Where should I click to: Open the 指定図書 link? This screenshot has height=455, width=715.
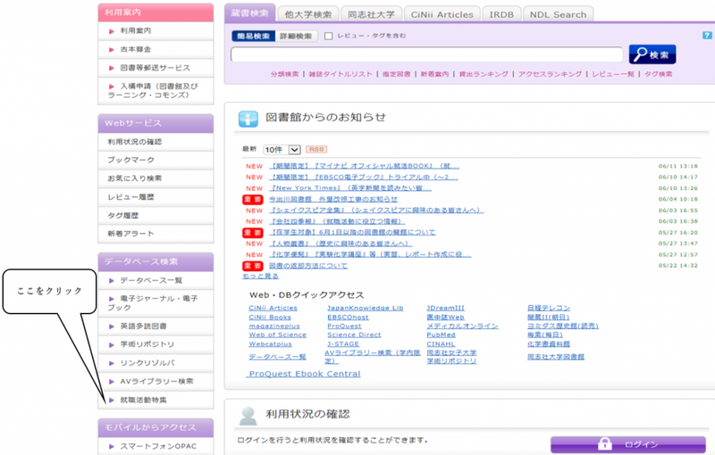pyautogui.click(x=396, y=74)
